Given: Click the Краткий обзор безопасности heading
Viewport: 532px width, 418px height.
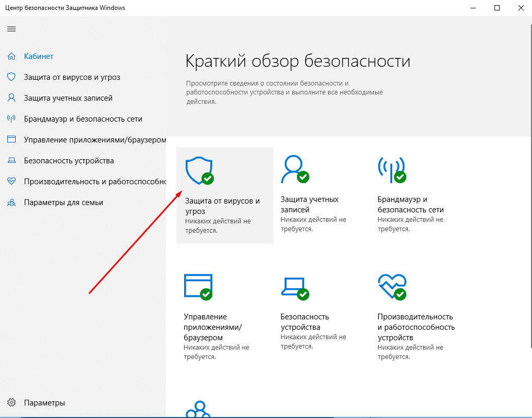Looking at the screenshot, I should (x=298, y=61).
